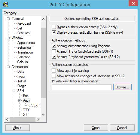The height and width of the screenshot is (135, 140).
Task: Close the PuTTY Configuration window
Action: click(133, 4)
